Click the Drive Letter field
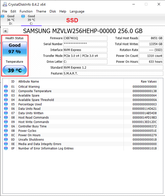This screenshot has width=165, height=196. click(x=85, y=62)
